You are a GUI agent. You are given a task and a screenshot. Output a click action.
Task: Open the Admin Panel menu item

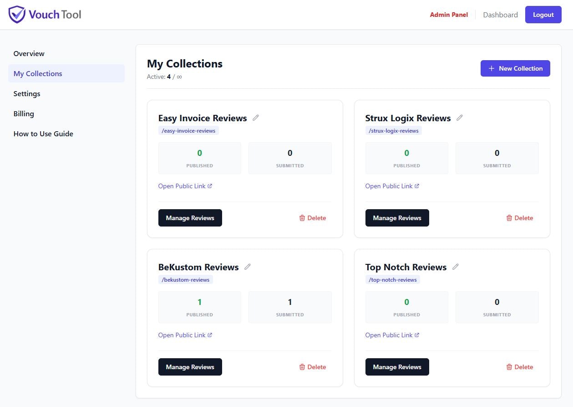click(x=449, y=15)
